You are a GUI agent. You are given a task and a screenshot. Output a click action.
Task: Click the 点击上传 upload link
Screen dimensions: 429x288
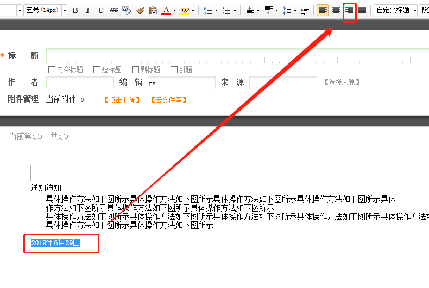pos(122,100)
